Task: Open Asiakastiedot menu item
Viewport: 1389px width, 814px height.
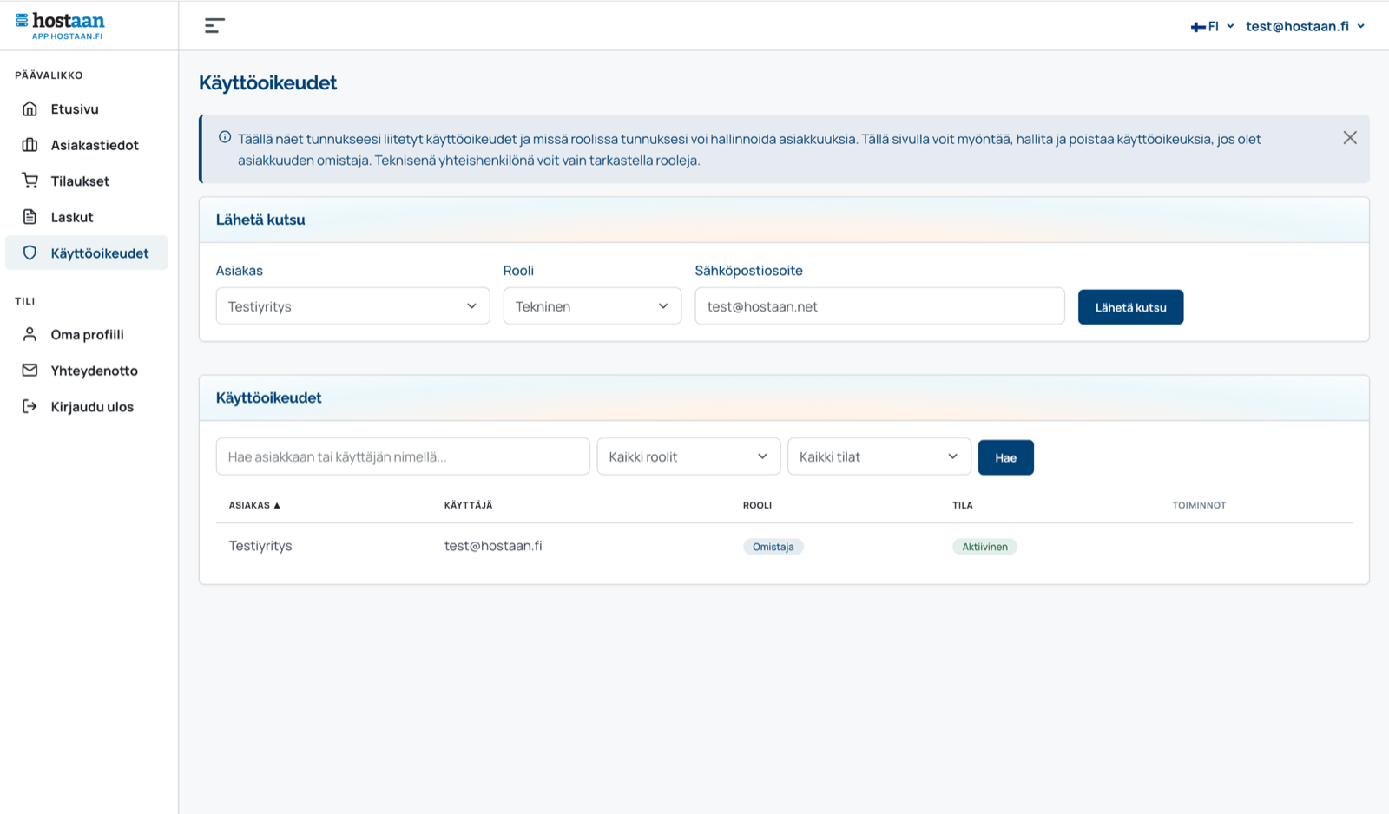Action: pyautogui.click(x=87, y=145)
